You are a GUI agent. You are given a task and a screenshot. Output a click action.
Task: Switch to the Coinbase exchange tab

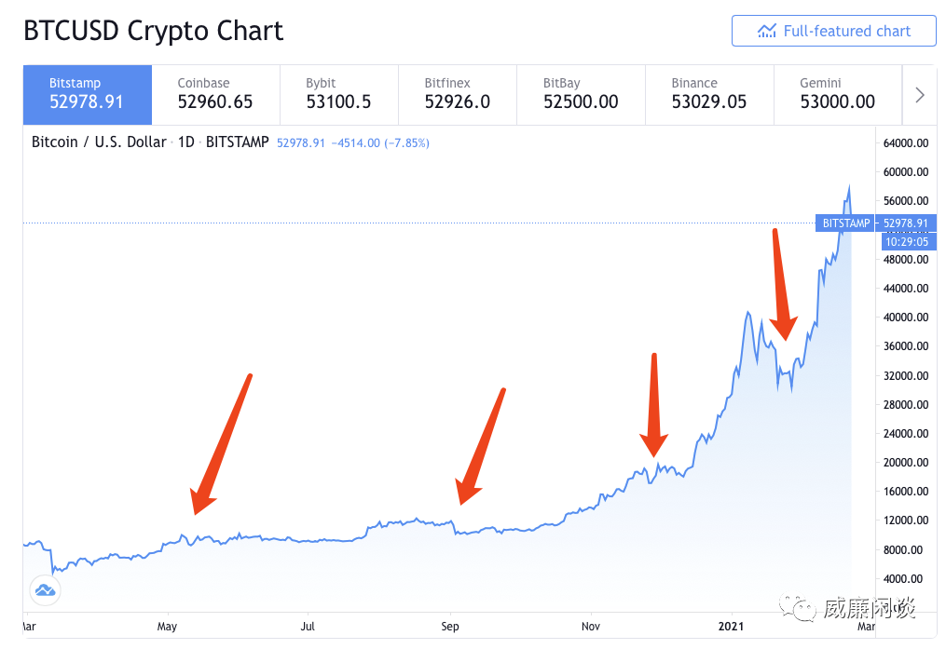point(215,95)
